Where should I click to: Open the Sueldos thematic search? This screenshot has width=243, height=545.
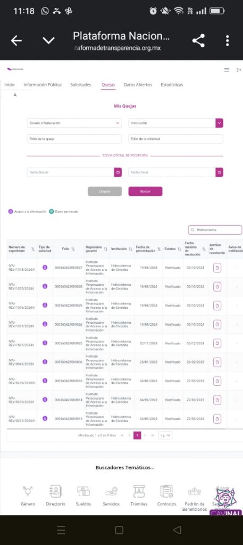(x=83, y=496)
